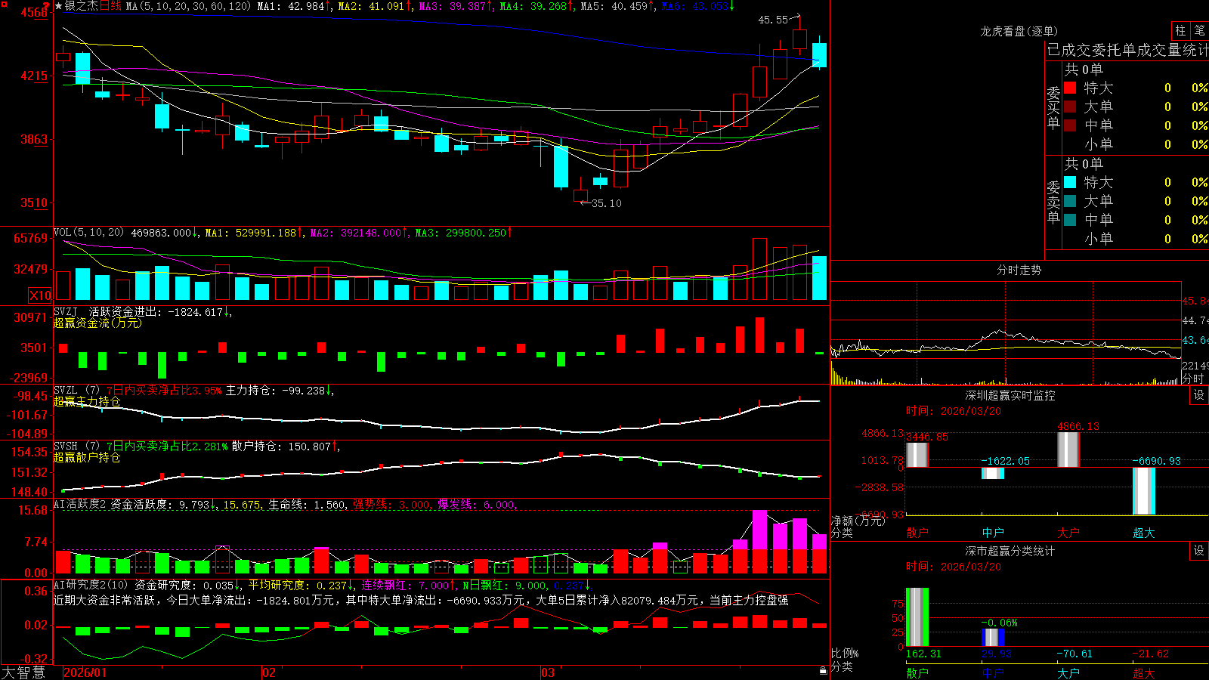Click the 散户 bar showing 3446.85
This screenshot has width=1209, height=680.
click(917, 455)
